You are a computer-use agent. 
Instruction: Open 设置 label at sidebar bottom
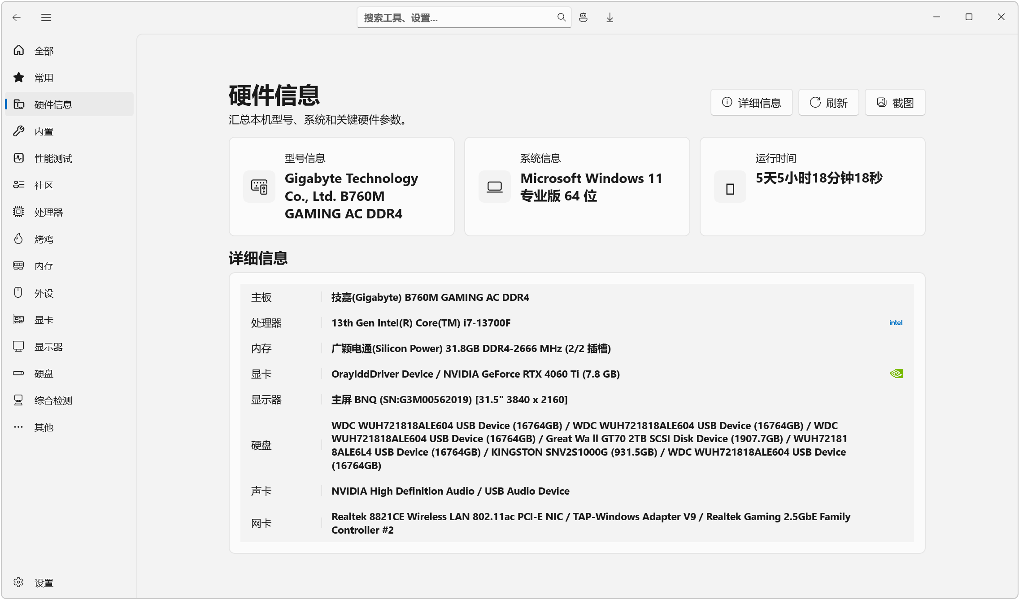[x=44, y=583]
